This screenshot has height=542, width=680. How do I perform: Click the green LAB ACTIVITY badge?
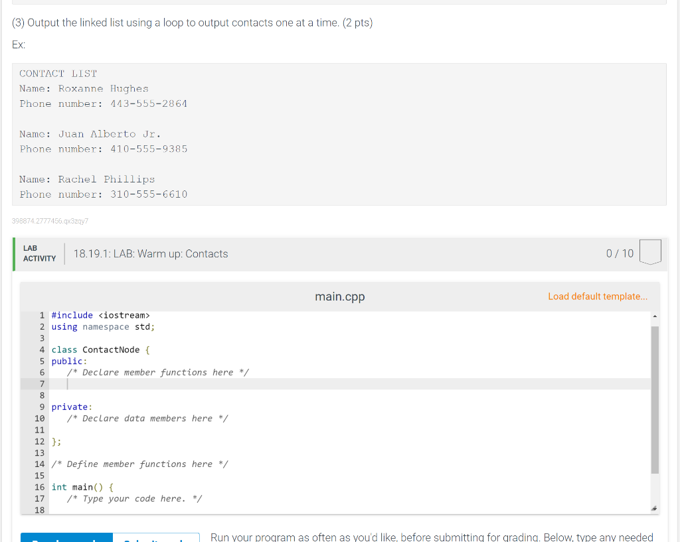click(x=39, y=252)
